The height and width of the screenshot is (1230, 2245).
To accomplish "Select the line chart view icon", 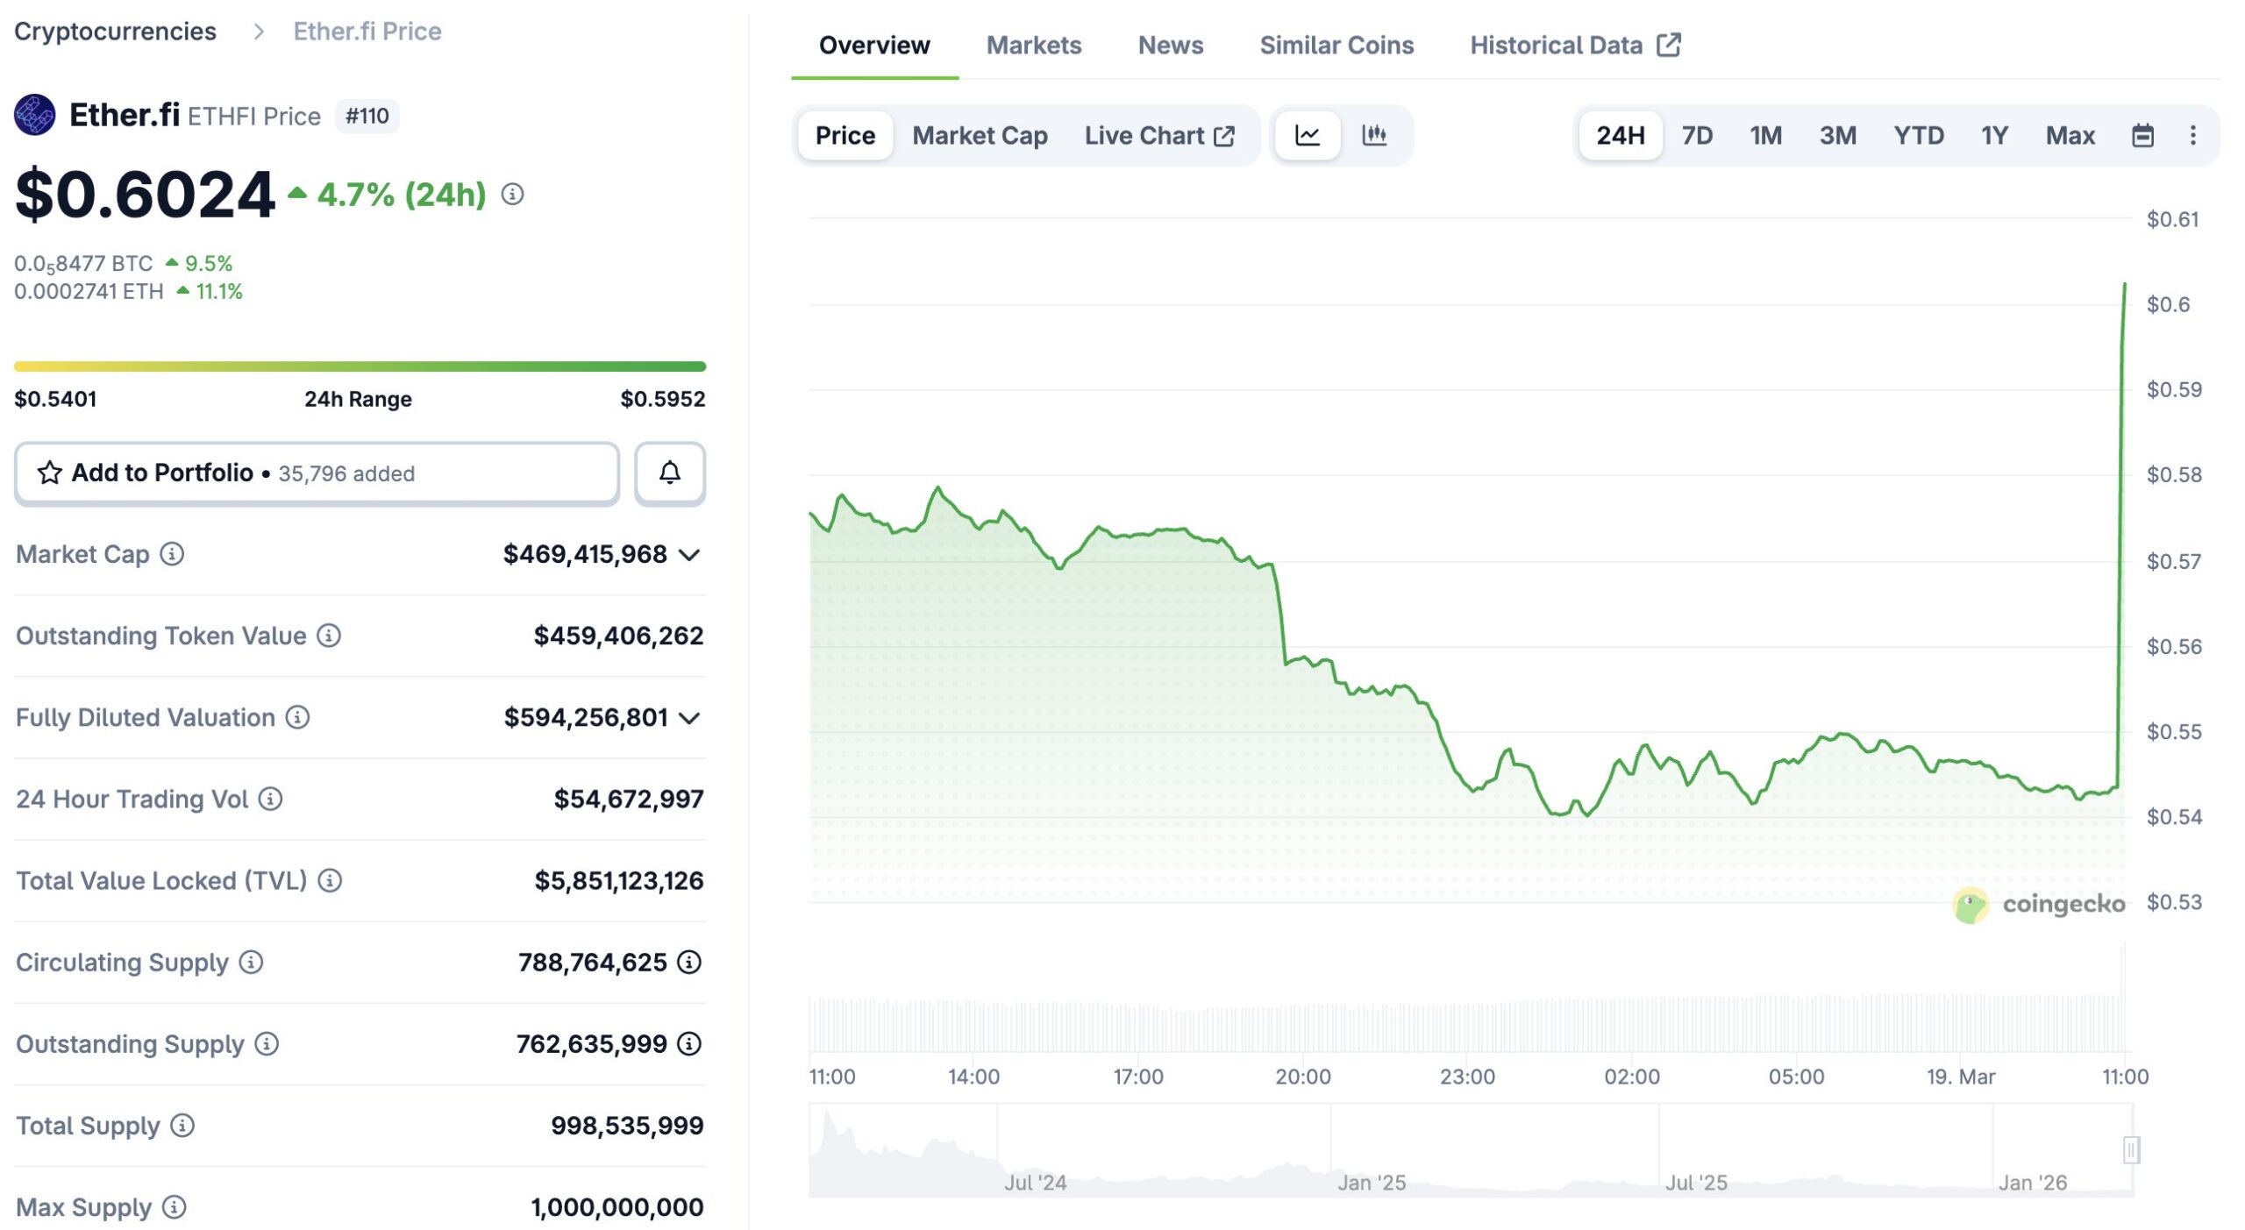I will pos(1308,136).
